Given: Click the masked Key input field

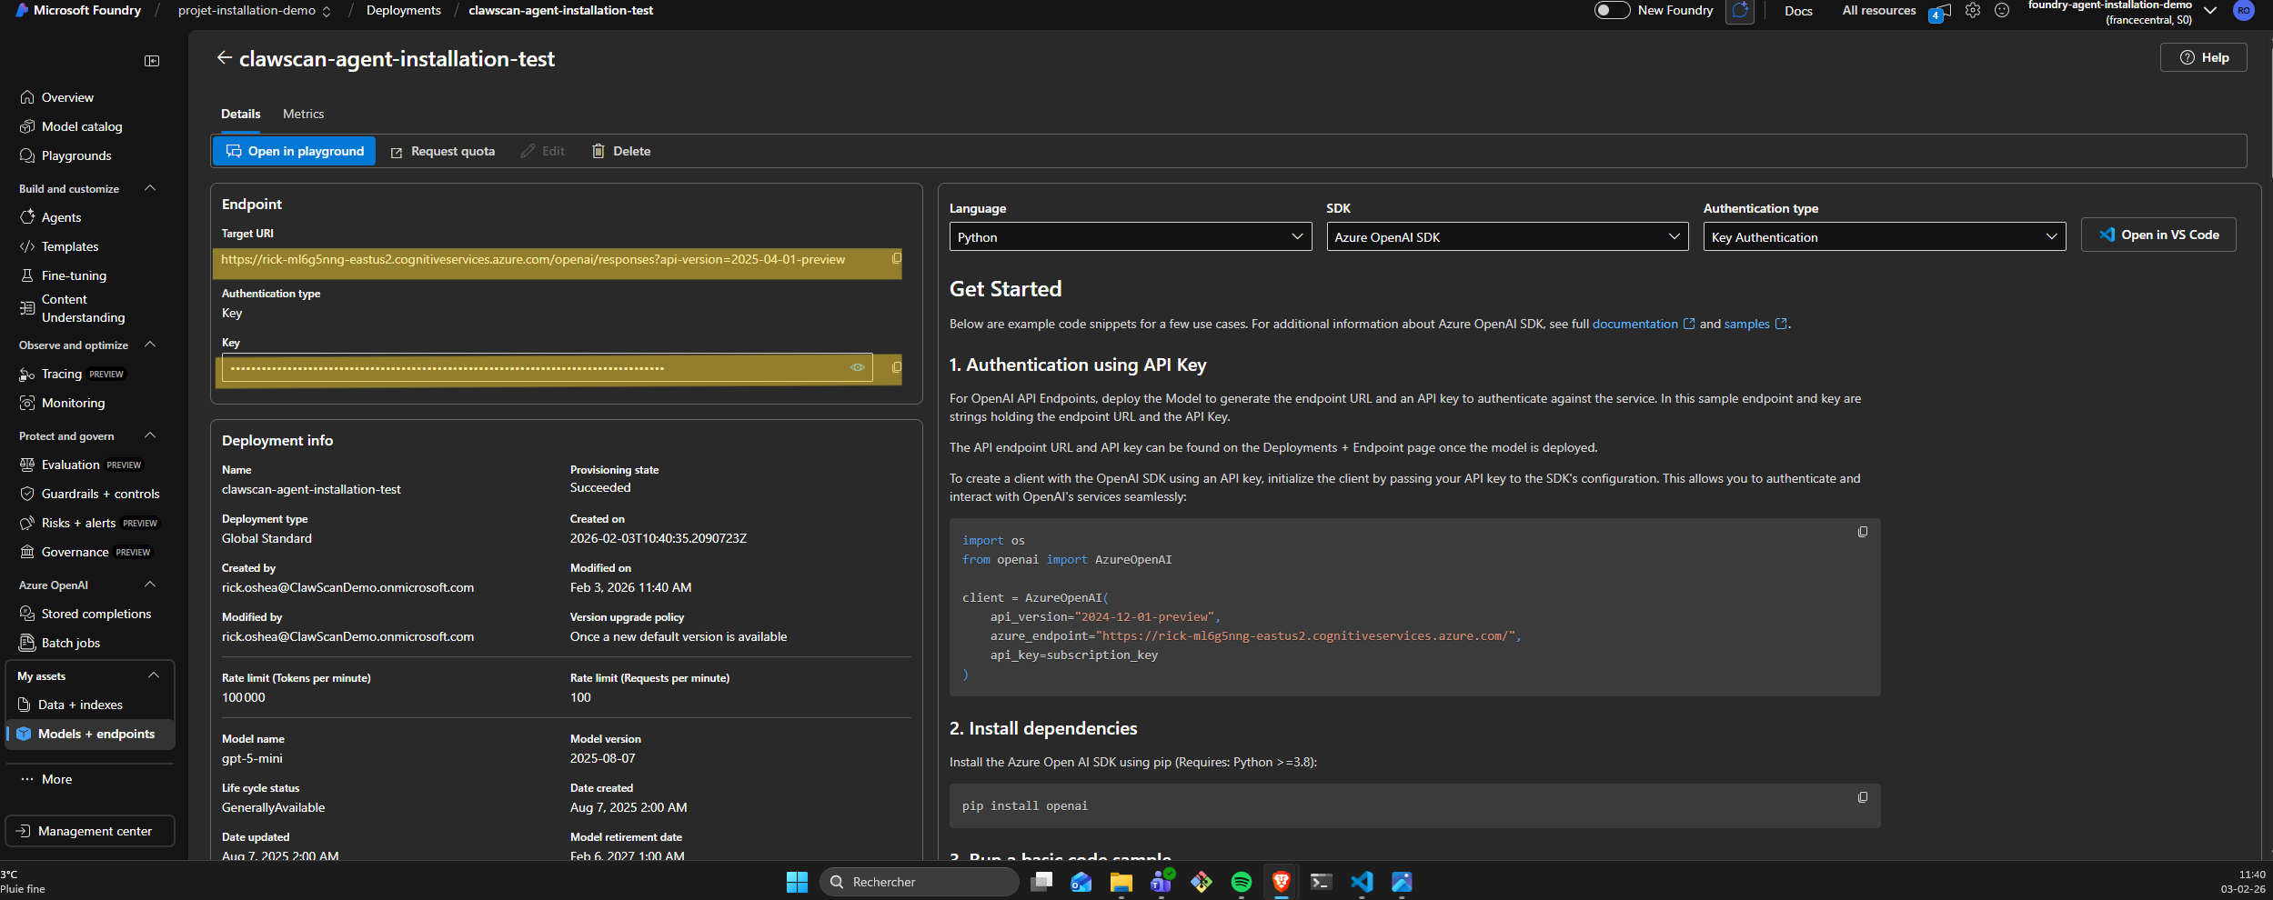Looking at the screenshot, I should coord(547,367).
